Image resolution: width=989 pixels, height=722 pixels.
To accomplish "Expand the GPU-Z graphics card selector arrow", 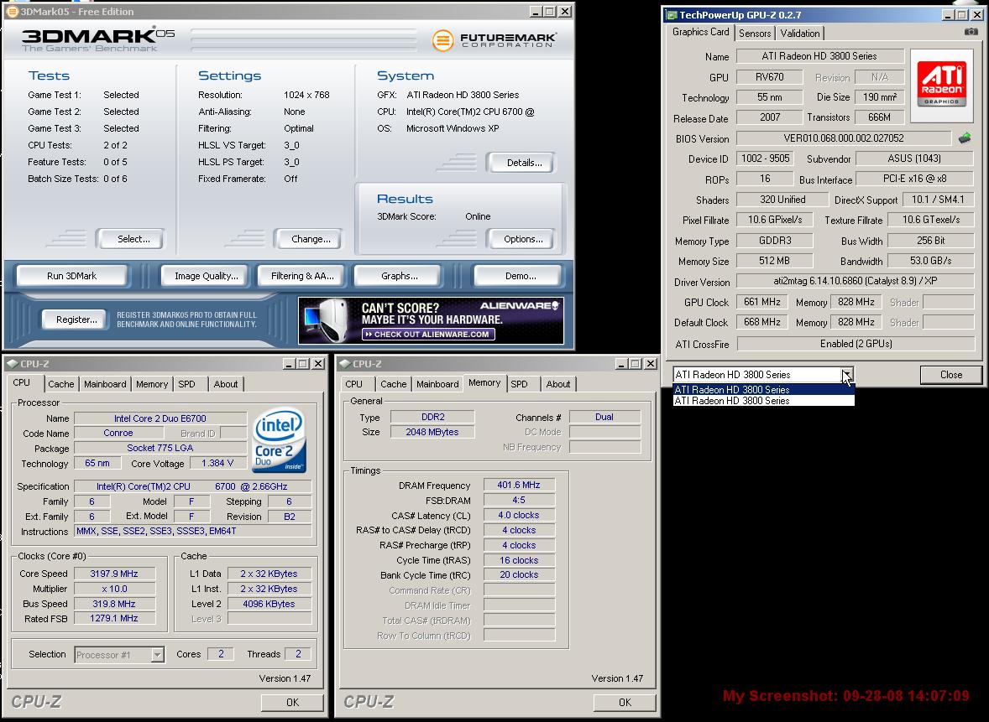I will (848, 375).
